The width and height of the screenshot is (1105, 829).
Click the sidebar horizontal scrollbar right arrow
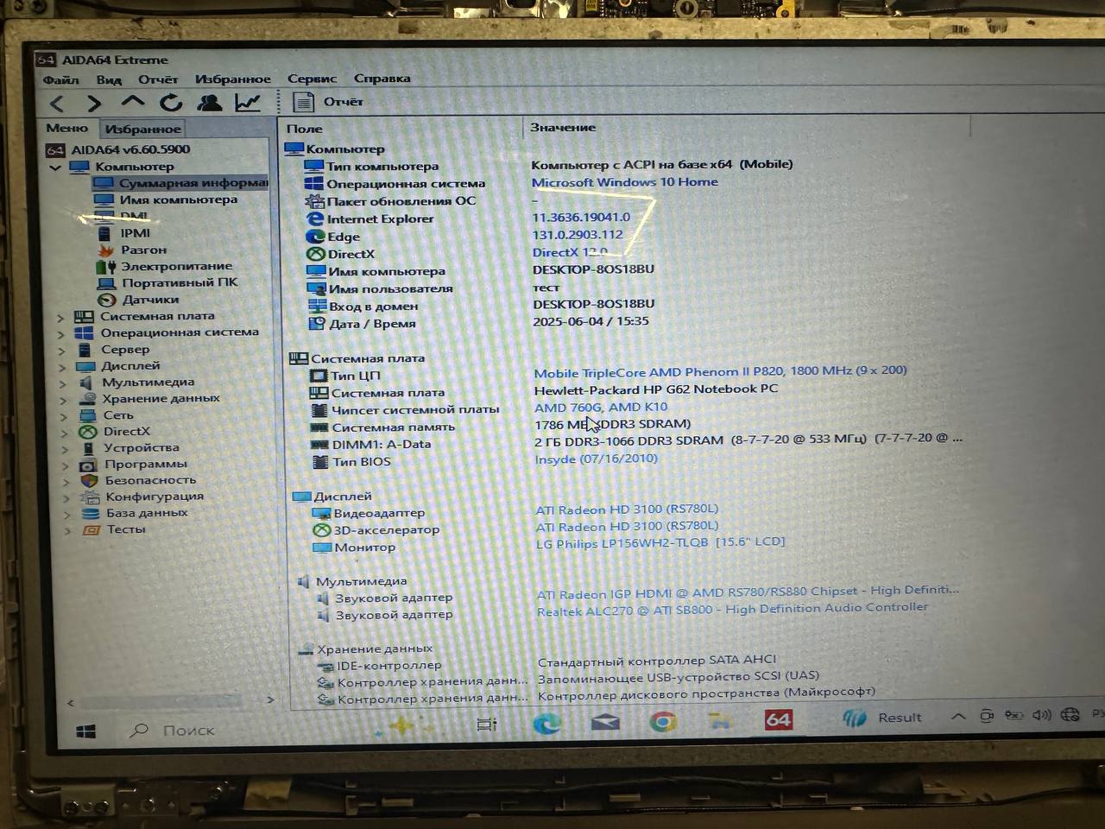(x=270, y=699)
